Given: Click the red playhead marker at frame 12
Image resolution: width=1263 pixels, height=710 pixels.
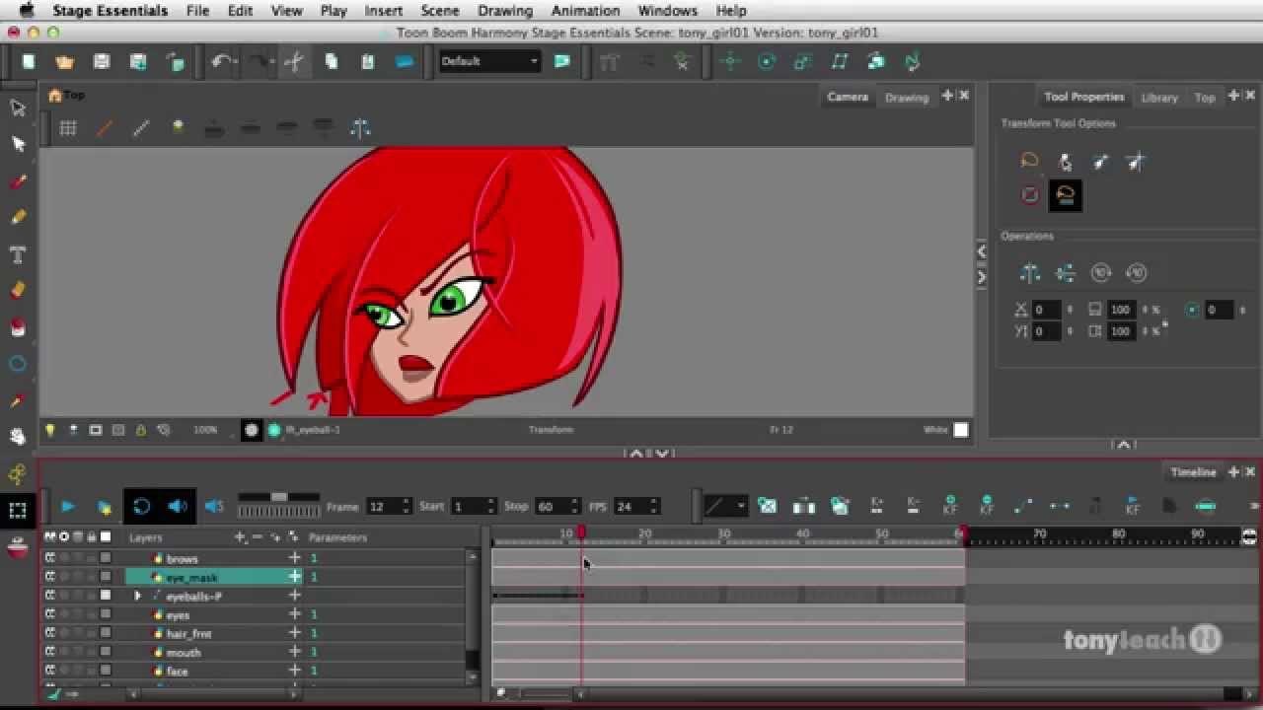Looking at the screenshot, I should tap(581, 532).
